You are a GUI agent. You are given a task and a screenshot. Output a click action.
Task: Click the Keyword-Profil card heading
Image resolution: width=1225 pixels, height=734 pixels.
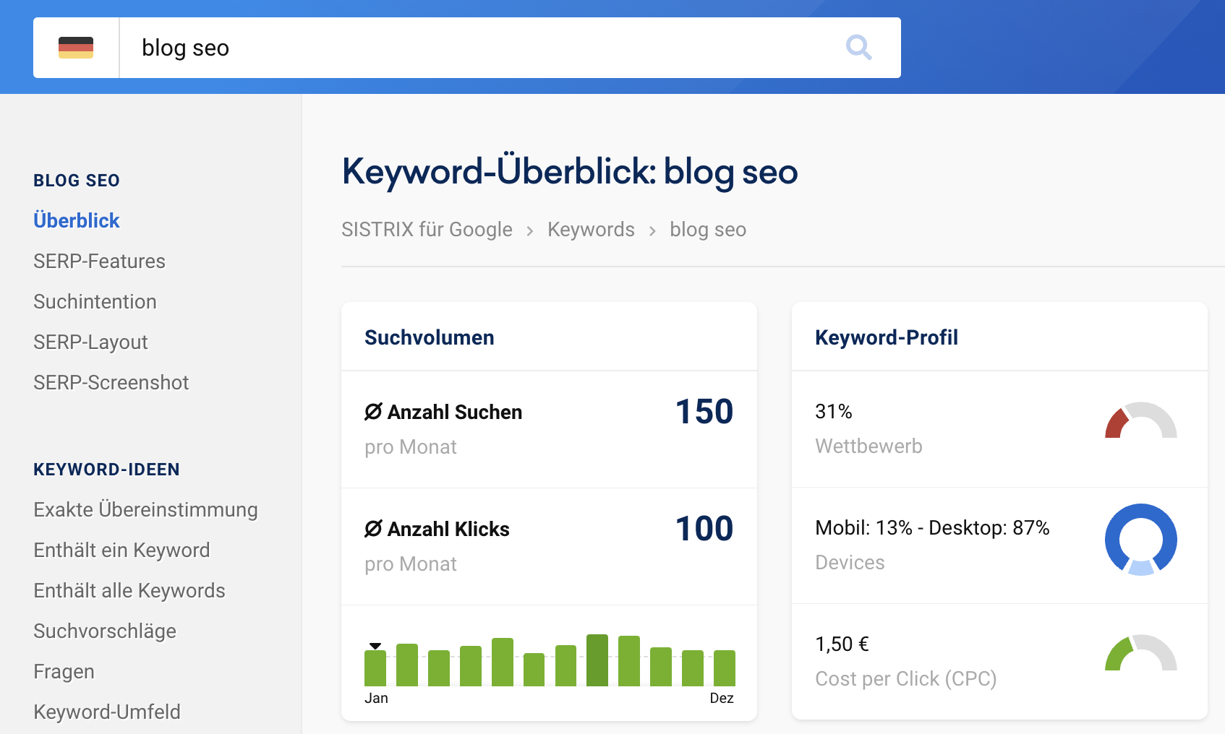pyautogui.click(x=887, y=337)
